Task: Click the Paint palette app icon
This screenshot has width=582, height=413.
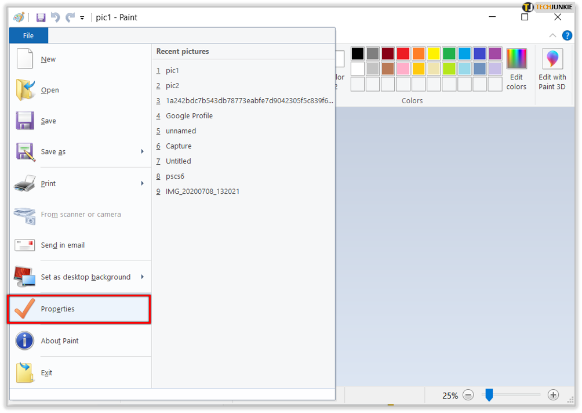Action: click(x=19, y=17)
